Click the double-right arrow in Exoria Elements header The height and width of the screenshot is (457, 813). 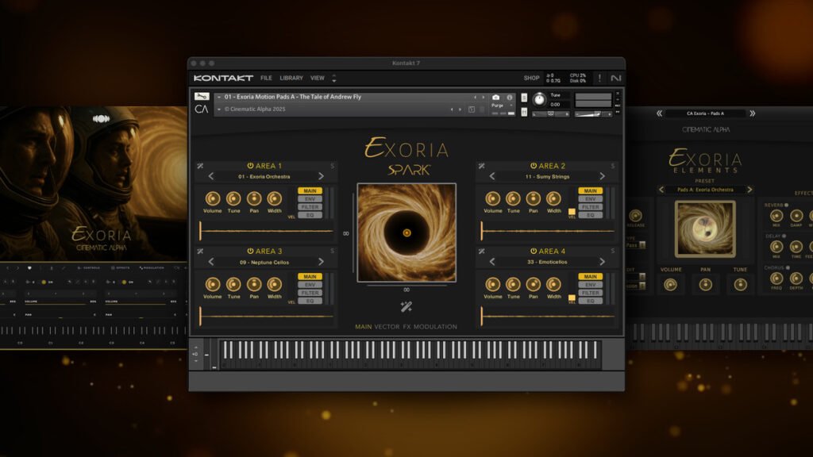click(x=752, y=113)
